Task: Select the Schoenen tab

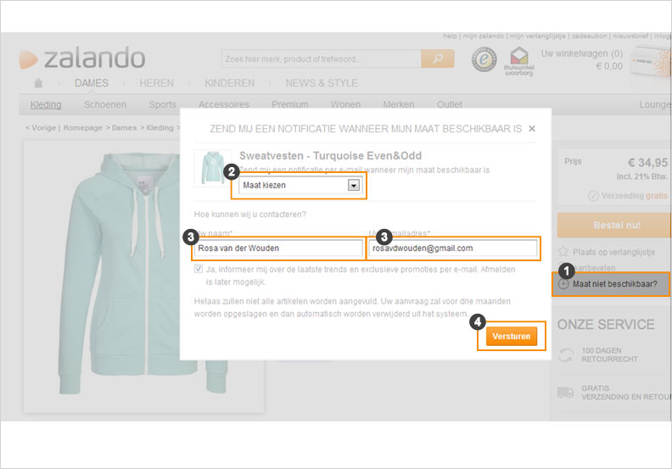Action: coord(105,104)
